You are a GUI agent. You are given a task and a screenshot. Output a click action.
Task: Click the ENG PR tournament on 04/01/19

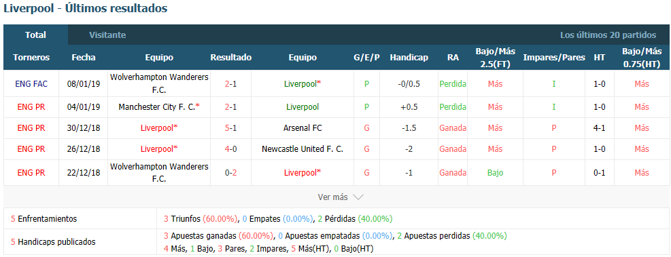[31, 107]
